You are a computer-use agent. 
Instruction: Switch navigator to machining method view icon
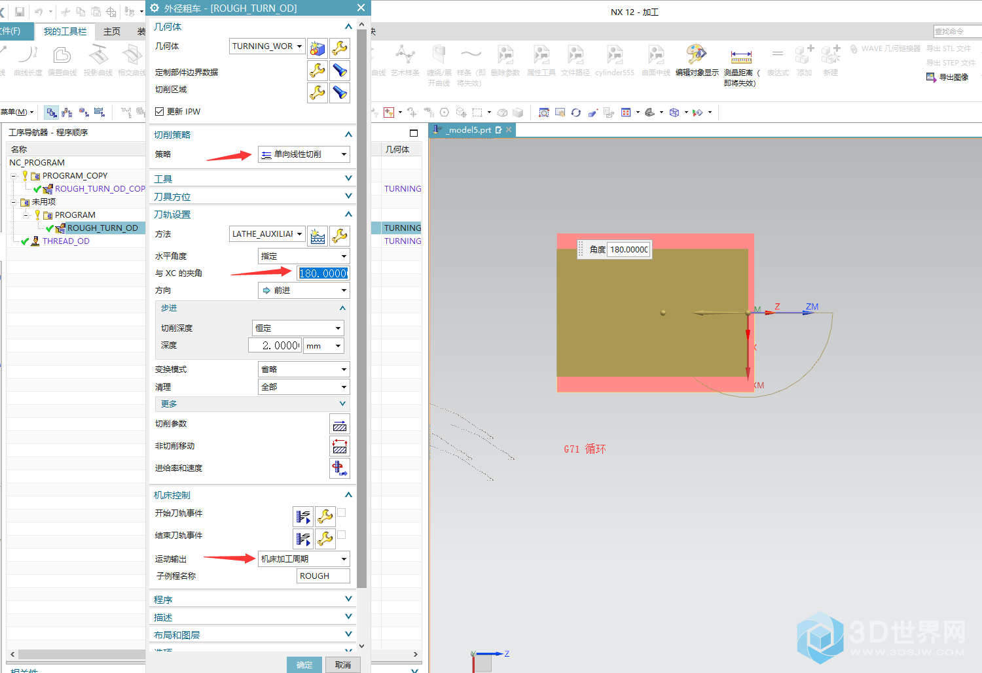(100, 112)
